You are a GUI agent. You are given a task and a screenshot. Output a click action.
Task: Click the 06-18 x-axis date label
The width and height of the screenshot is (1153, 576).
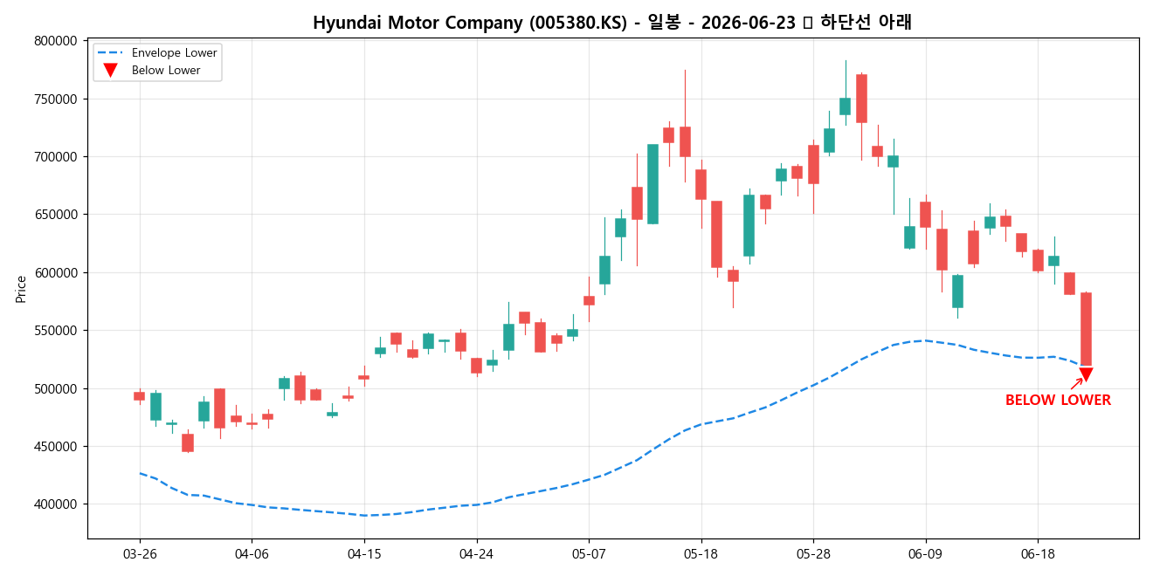click(x=1038, y=554)
